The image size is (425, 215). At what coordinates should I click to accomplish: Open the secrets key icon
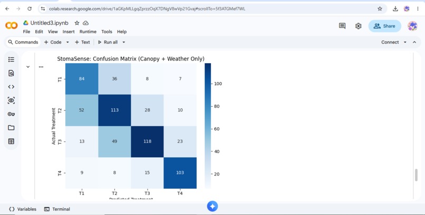click(x=11, y=114)
